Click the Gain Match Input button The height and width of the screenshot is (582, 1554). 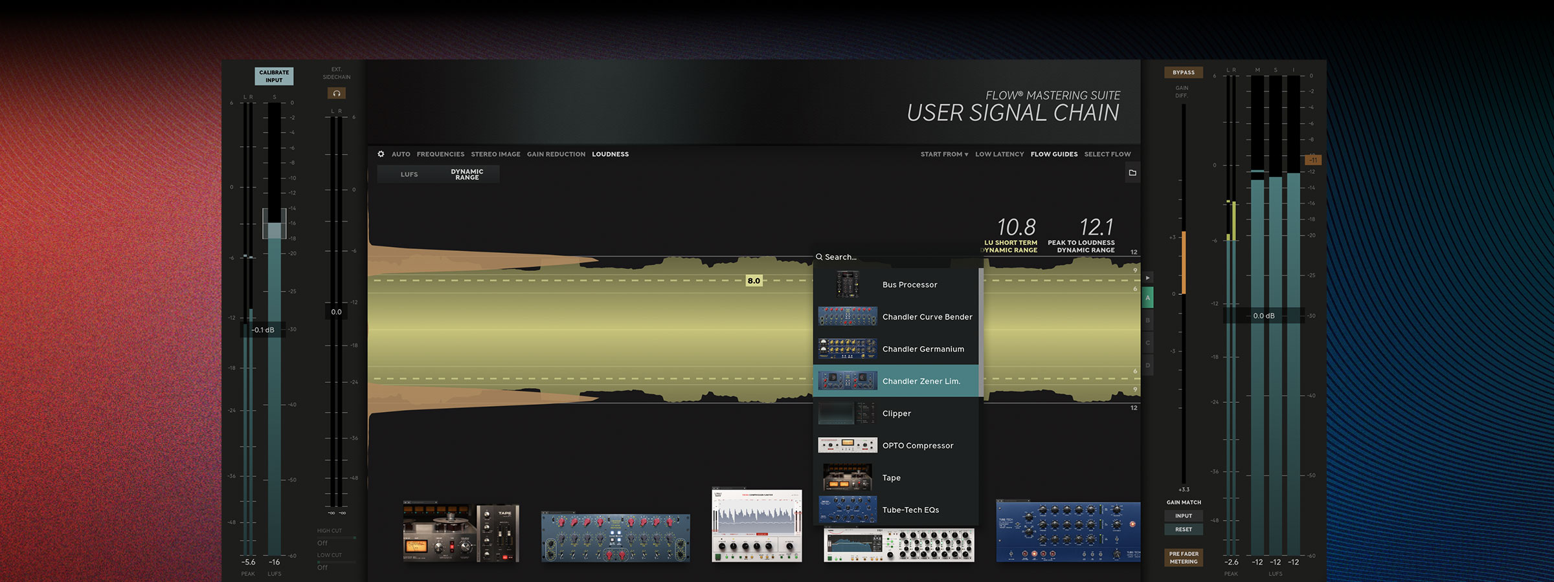tap(1184, 515)
